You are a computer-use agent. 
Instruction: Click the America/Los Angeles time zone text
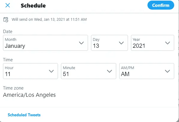[x=29, y=95]
